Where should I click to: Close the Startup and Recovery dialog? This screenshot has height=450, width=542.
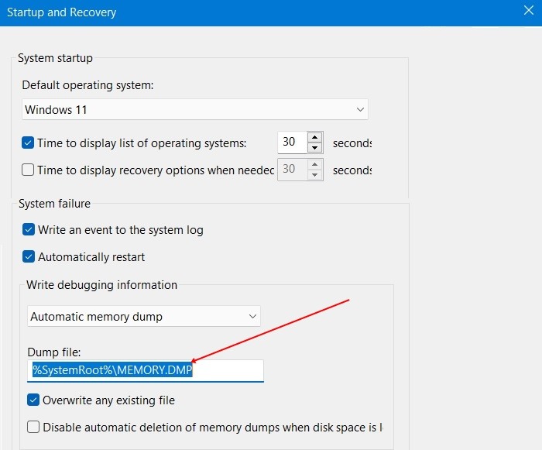click(529, 12)
